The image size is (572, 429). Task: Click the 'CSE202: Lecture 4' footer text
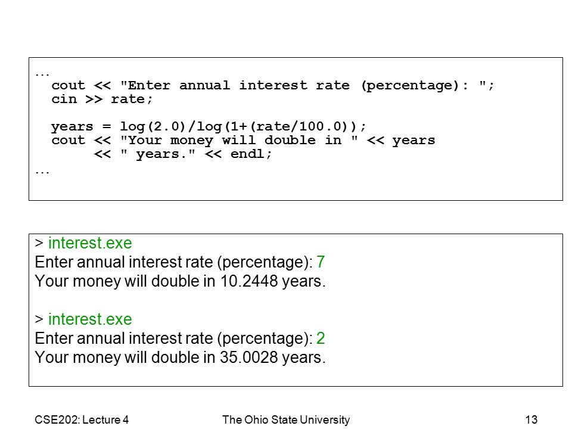[x=82, y=420]
